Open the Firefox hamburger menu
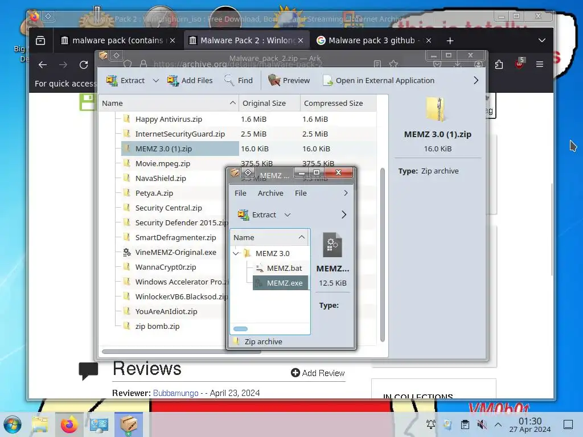Screen dimensions: 583x437 click(x=540, y=64)
